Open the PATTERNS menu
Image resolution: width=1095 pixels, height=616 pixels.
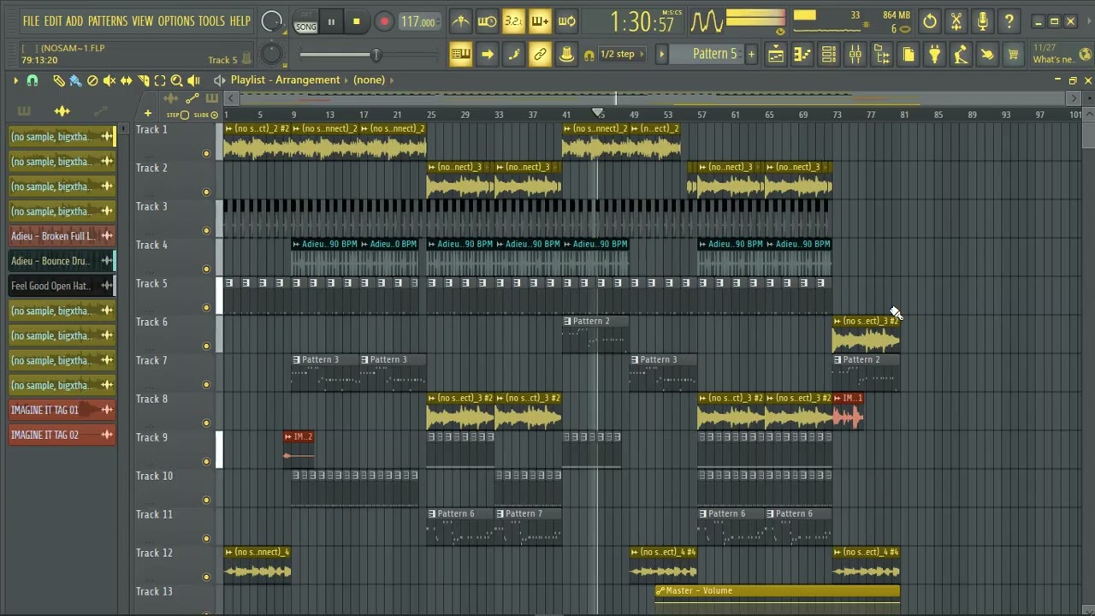108,21
